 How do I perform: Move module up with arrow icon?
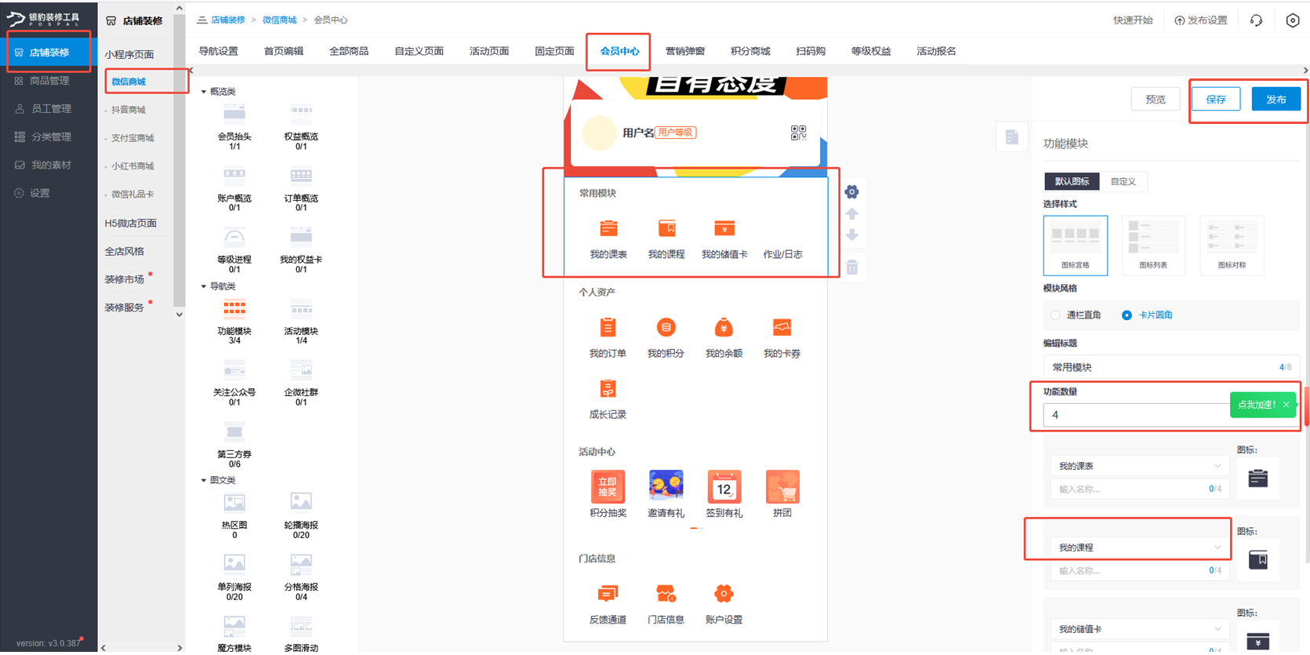(x=852, y=213)
